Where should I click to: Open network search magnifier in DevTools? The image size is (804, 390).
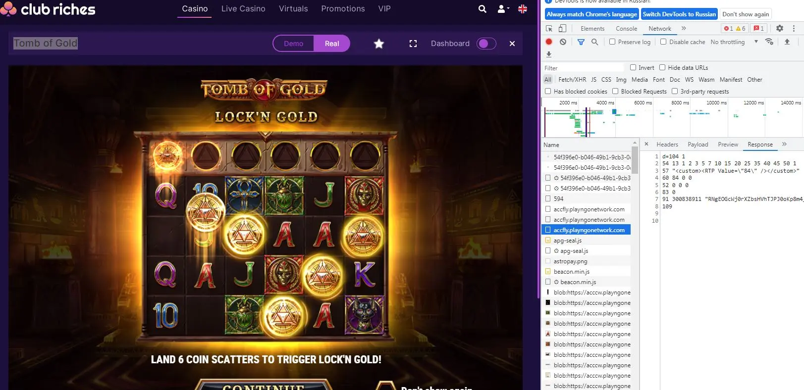pyautogui.click(x=594, y=42)
